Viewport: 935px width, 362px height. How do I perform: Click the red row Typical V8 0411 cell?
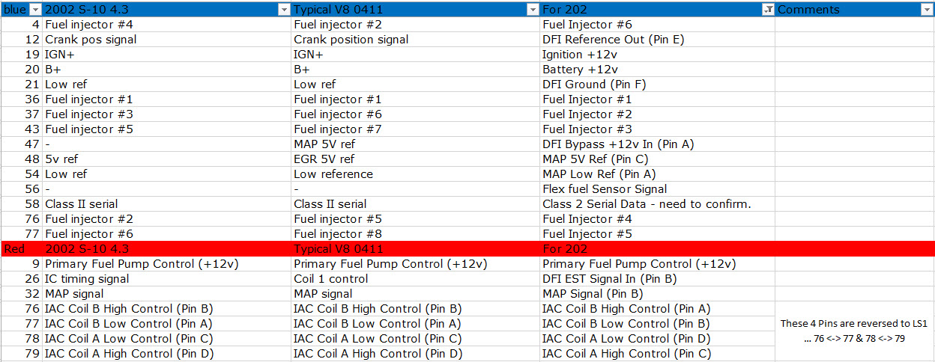tap(415, 248)
